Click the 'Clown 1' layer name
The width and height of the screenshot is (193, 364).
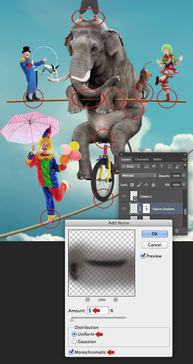point(146,196)
